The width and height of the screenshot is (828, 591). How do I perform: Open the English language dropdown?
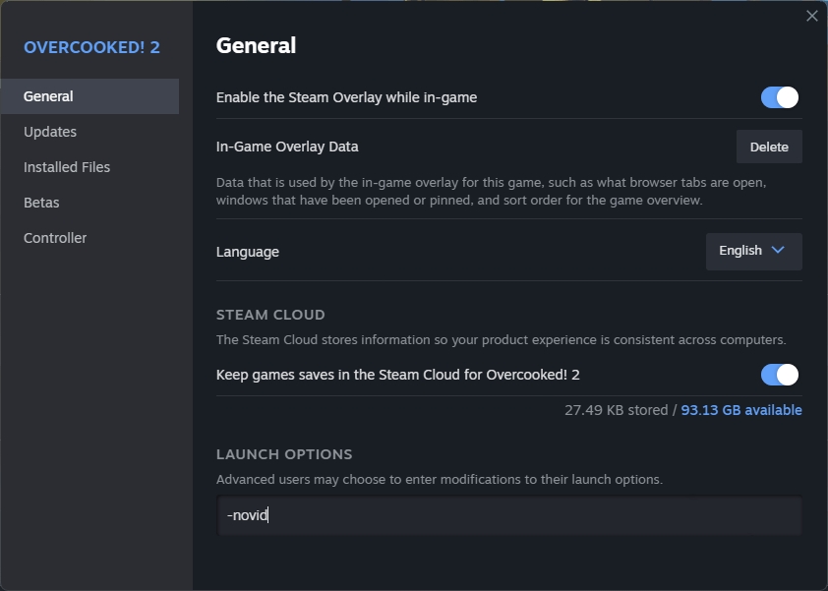click(x=753, y=251)
